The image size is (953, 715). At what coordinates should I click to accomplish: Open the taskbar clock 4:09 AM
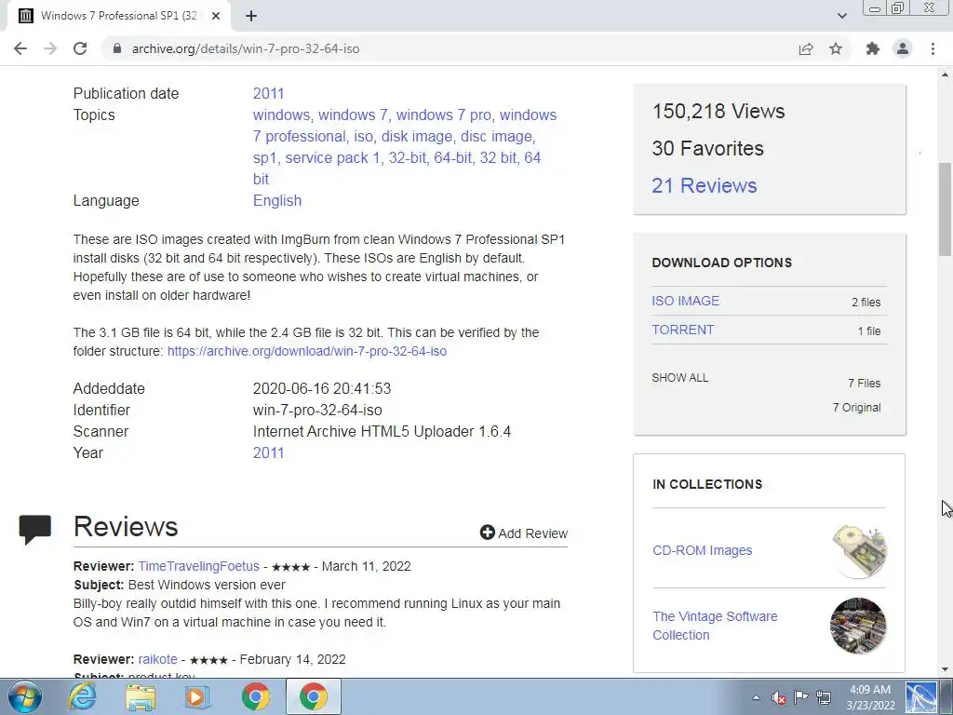coord(870,697)
